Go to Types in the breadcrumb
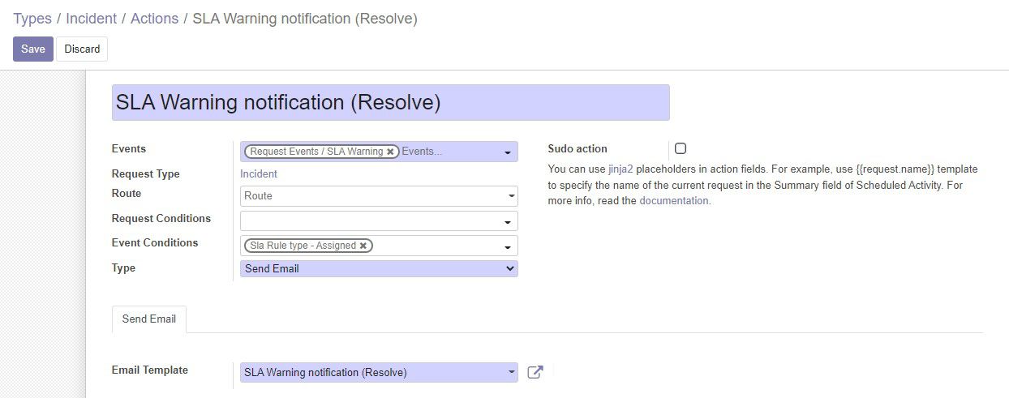 (x=32, y=19)
